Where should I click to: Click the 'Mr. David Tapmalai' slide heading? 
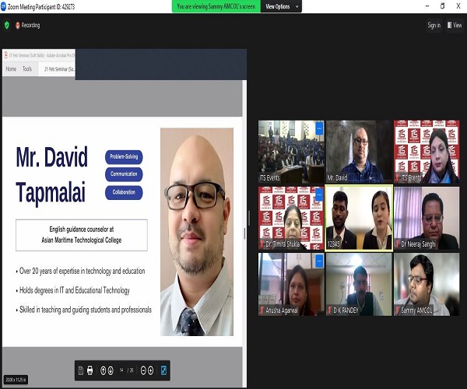click(x=52, y=174)
